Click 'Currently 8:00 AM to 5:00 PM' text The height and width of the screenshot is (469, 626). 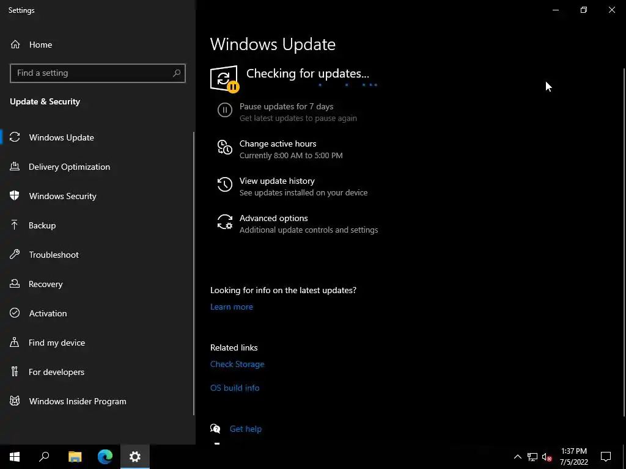pos(291,156)
